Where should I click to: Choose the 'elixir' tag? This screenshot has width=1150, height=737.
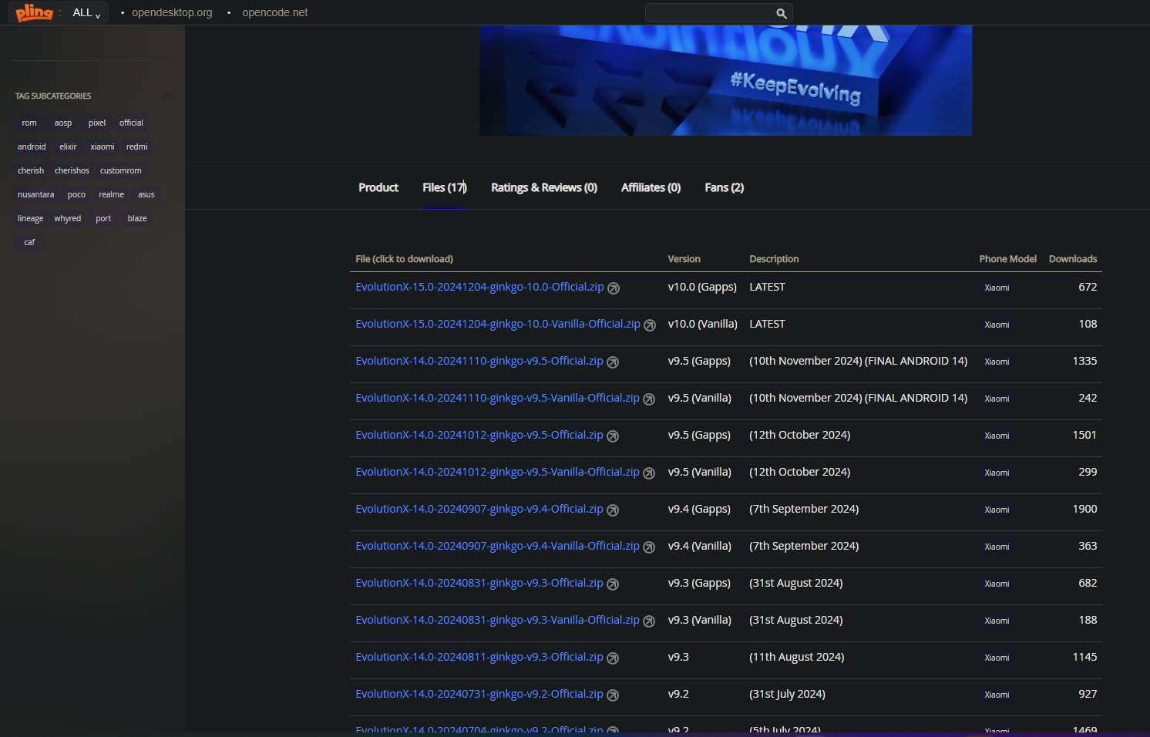click(x=69, y=147)
